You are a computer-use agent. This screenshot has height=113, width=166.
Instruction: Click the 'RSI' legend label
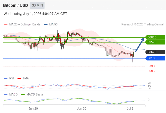(x=12, y=79)
